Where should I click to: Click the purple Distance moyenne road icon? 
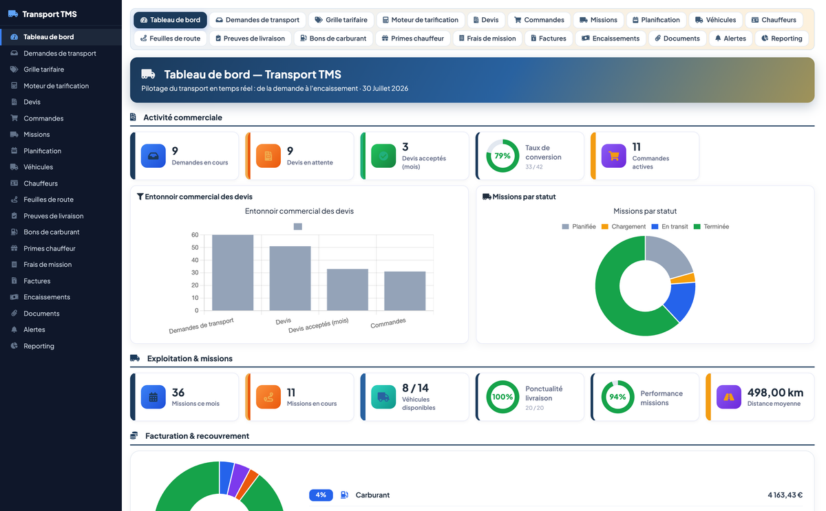(729, 397)
